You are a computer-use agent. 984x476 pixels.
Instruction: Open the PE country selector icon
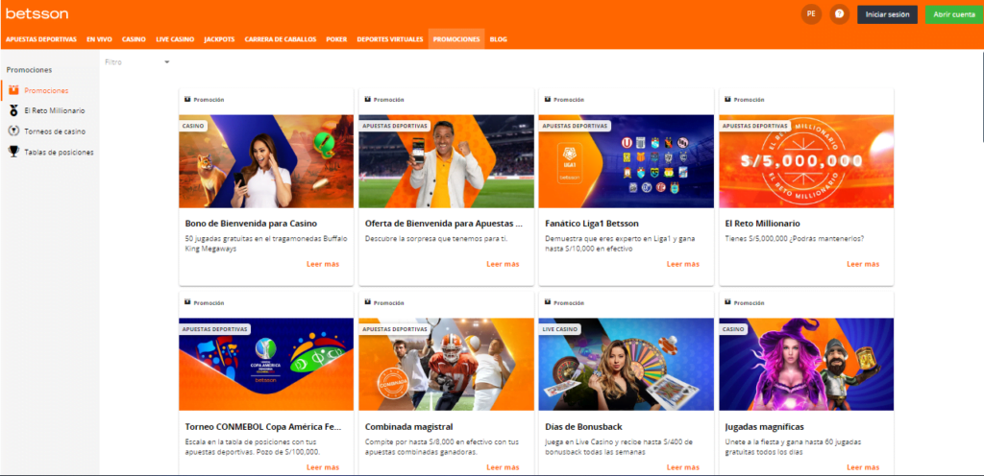(x=811, y=14)
